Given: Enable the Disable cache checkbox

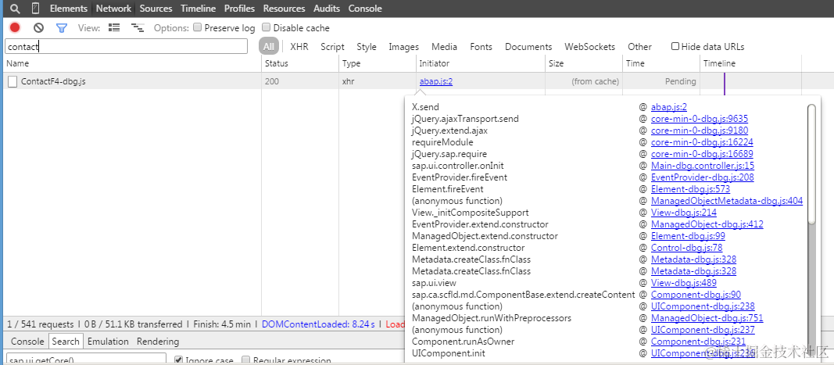Looking at the screenshot, I should (x=267, y=27).
